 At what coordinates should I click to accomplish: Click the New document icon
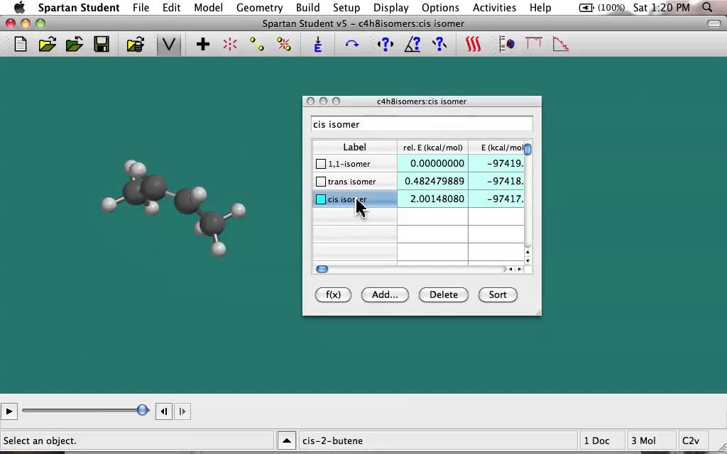tap(21, 45)
